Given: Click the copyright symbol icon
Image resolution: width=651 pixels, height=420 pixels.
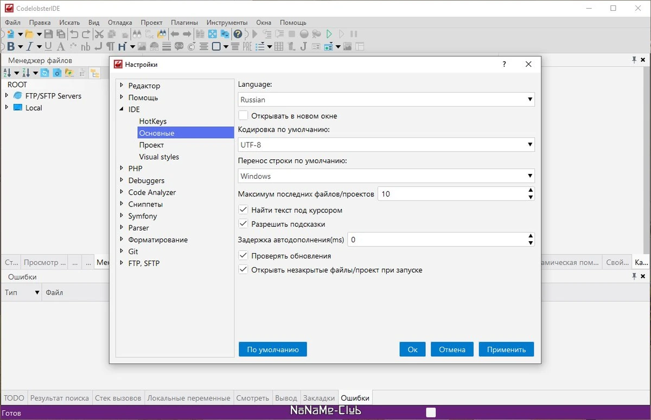Looking at the screenshot, I should coord(192,47).
